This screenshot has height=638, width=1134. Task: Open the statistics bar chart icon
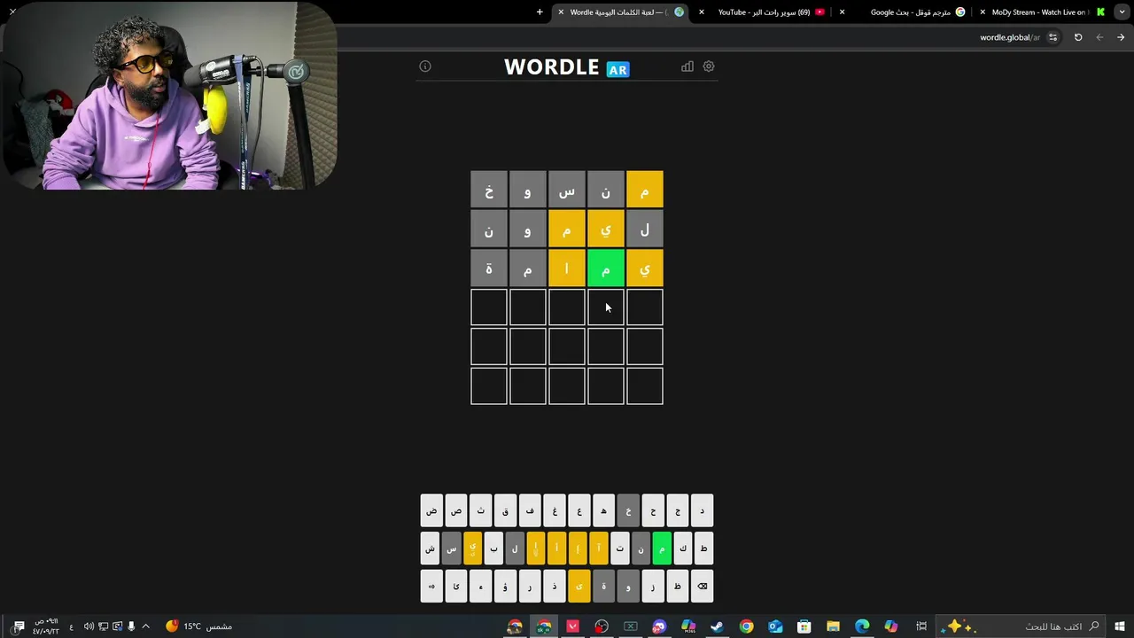tap(687, 66)
